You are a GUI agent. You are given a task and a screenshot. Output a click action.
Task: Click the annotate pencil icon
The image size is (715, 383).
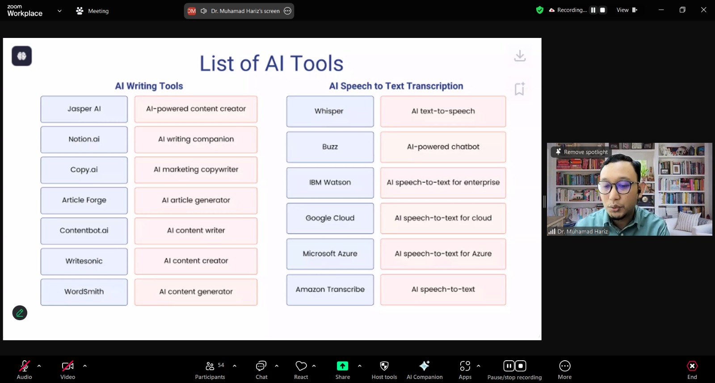click(20, 313)
